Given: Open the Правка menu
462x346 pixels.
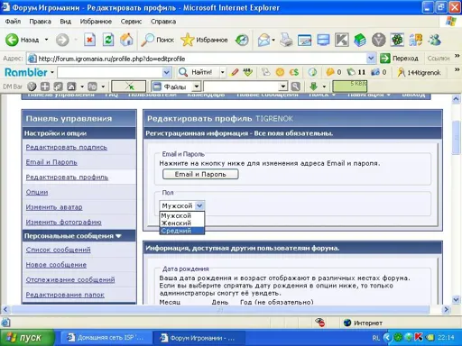Looking at the screenshot, I should (40, 22).
